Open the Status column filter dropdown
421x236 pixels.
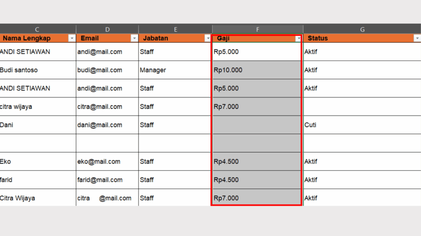417,38
